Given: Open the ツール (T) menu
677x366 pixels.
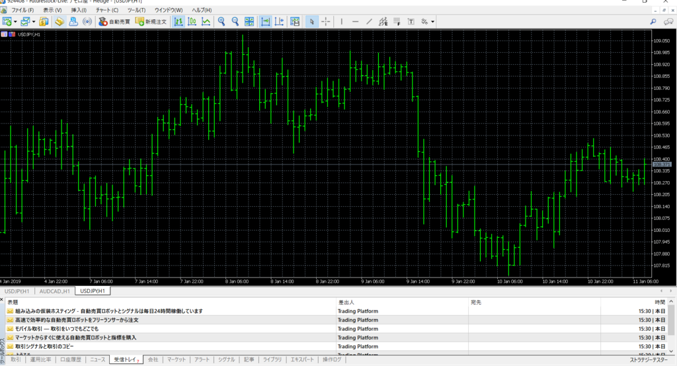Looking at the screenshot, I should (x=136, y=10).
